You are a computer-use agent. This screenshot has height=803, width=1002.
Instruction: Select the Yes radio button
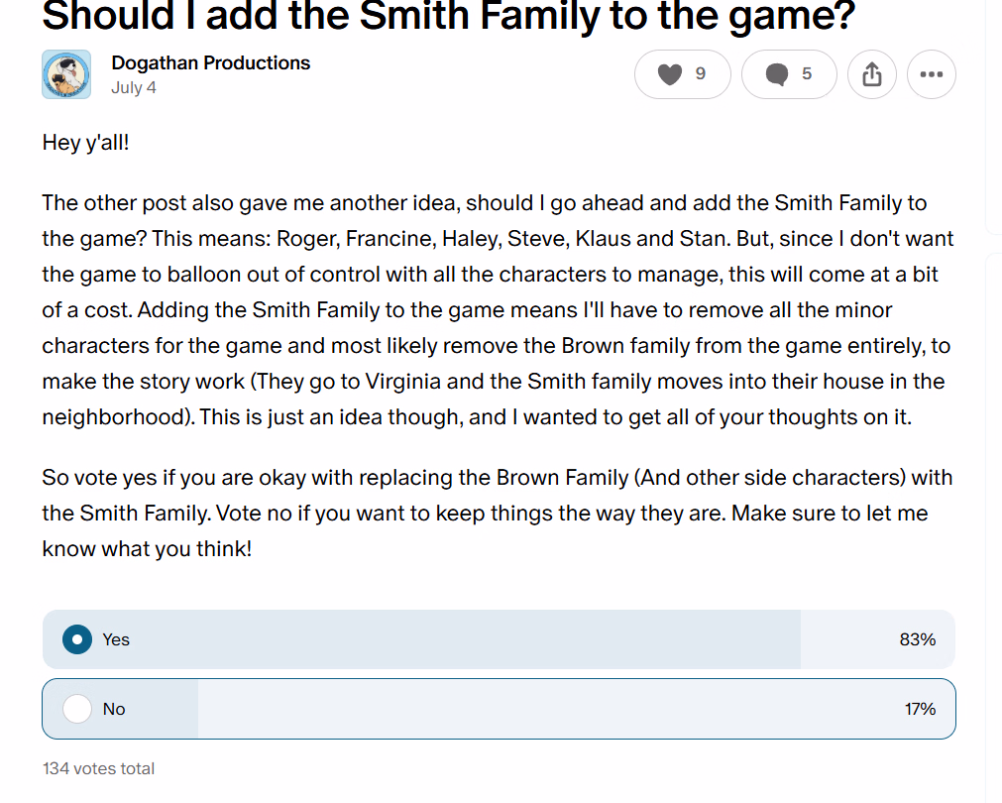pyautogui.click(x=77, y=639)
